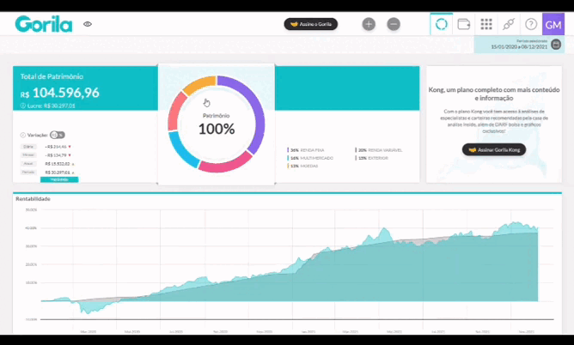The image size is (574, 345).
Task: Click the 20% Renda Variável legend item
Action: (379, 150)
